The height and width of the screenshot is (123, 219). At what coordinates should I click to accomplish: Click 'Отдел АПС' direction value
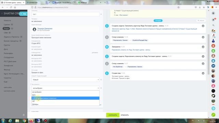click(x=36, y=43)
